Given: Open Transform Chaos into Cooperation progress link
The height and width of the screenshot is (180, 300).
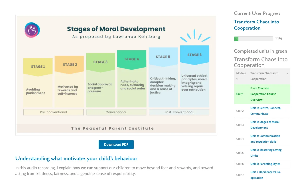Looking at the screenshot, I should click(x=256, y=25).
